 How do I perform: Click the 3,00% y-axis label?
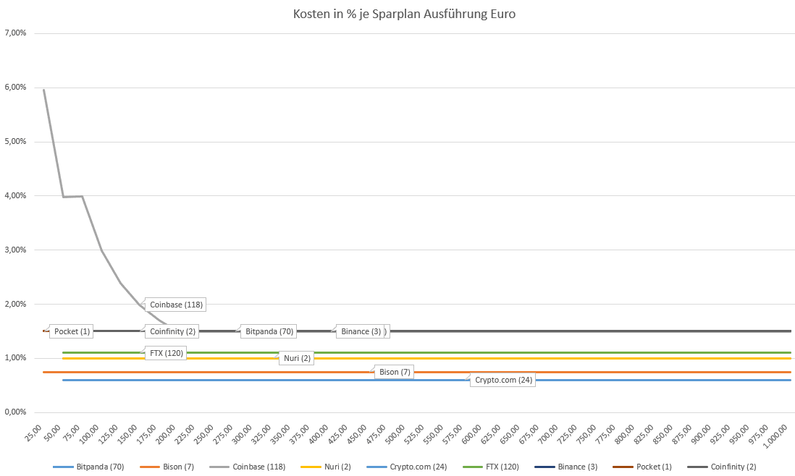click(x=15, y=250)
